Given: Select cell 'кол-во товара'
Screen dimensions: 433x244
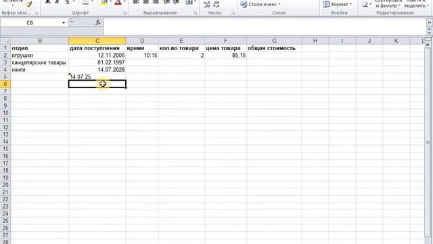Looking at the screenshot, I should point(181,48).
